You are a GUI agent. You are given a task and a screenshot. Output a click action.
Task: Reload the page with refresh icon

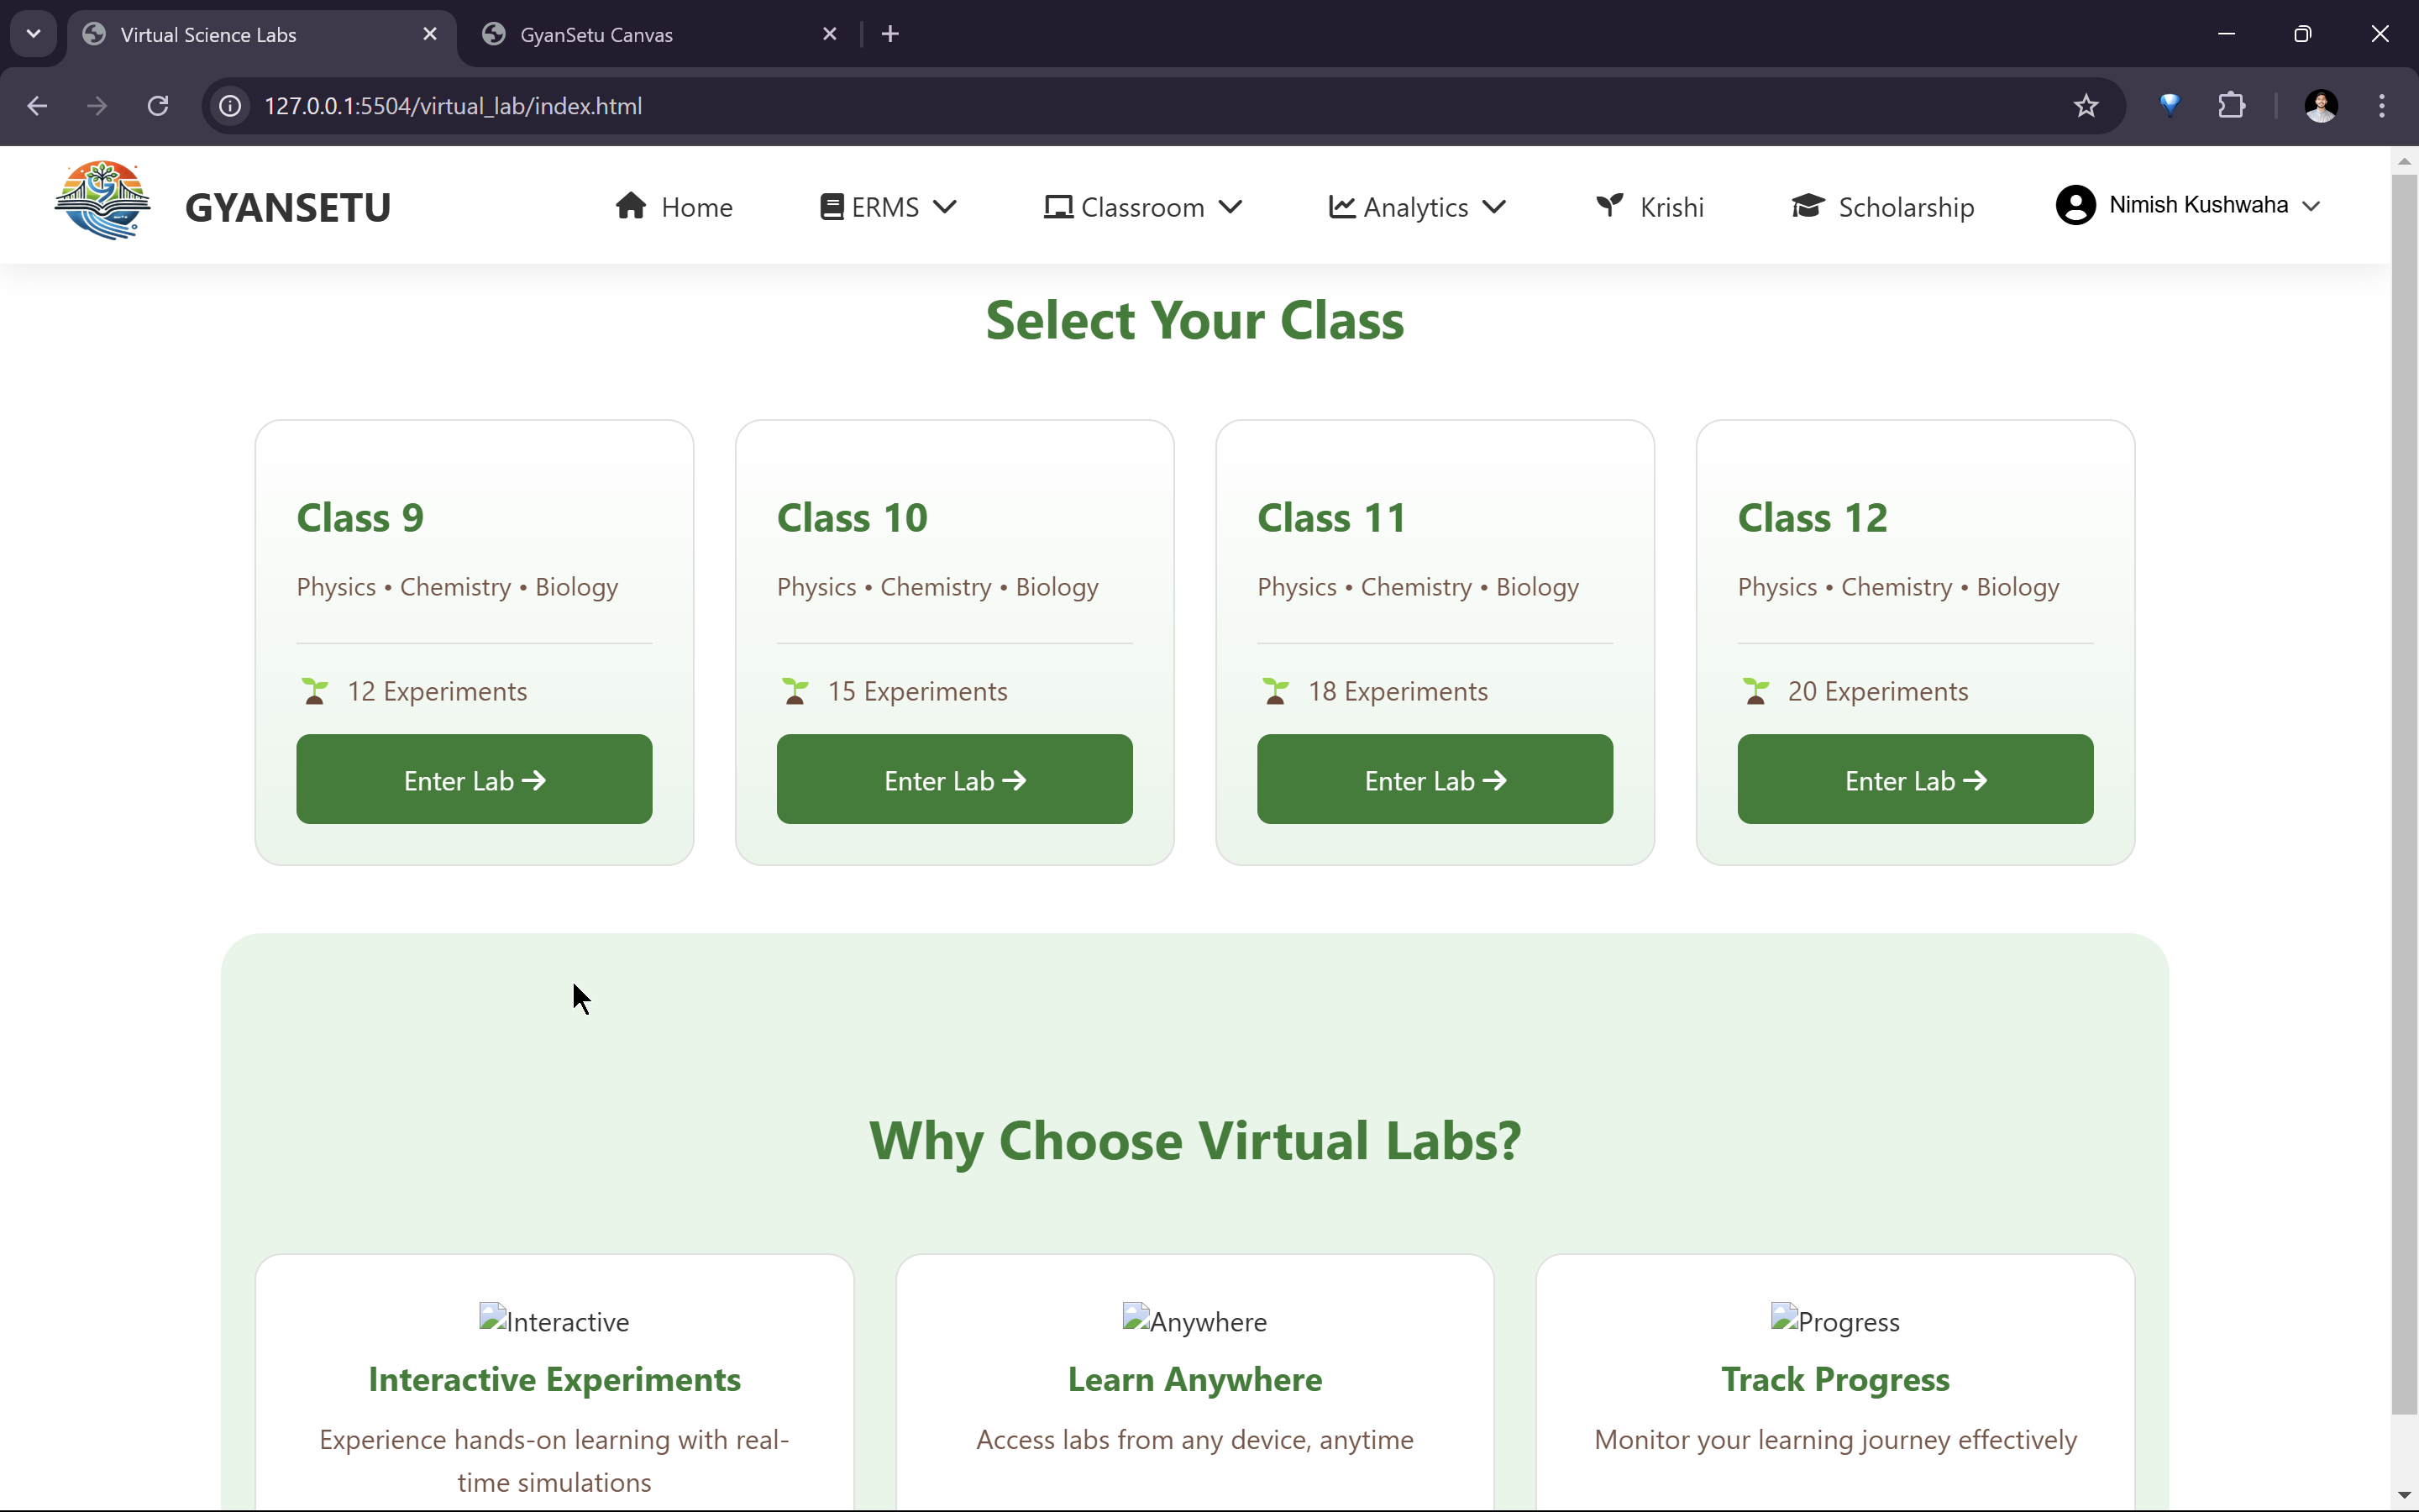point(158,106)
